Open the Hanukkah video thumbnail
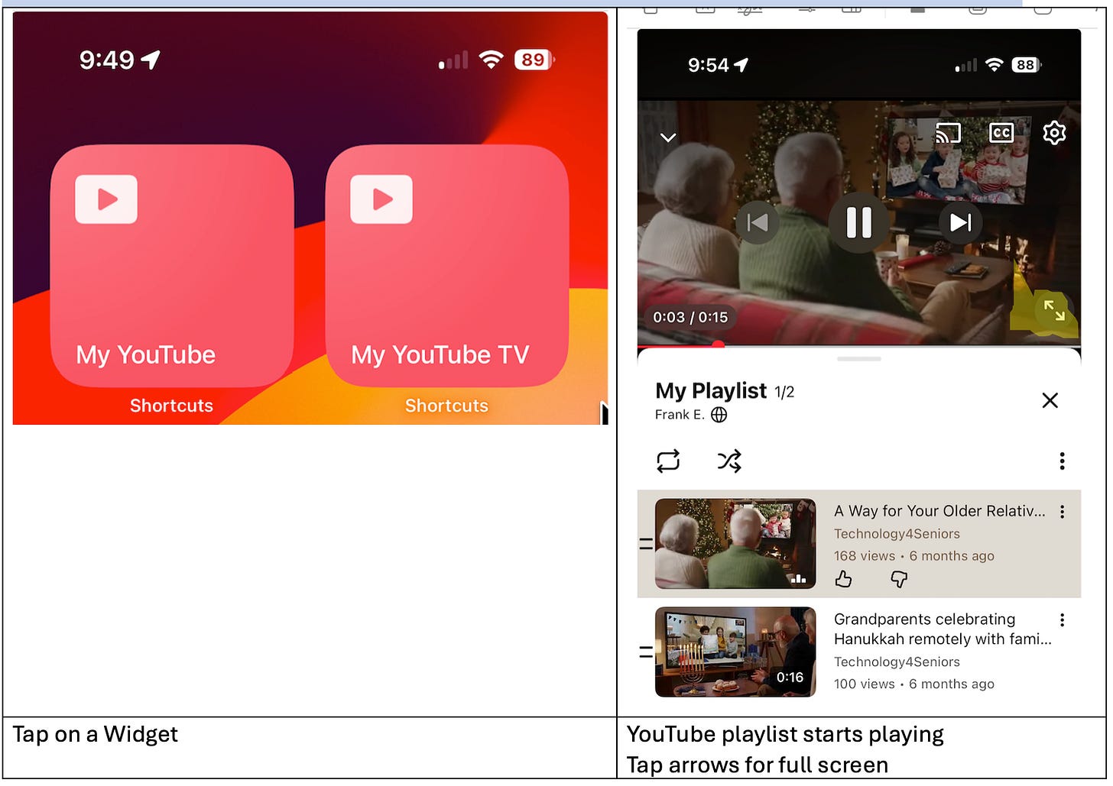Screen dimensions: 1113x786 [735, 652]
